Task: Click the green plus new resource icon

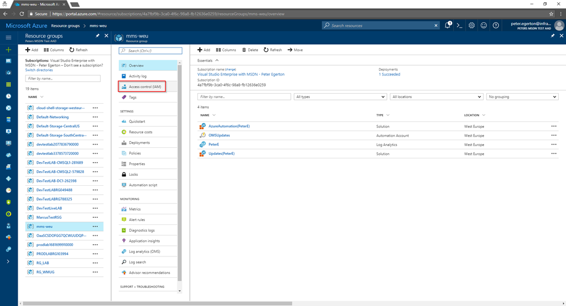Action: point(8,50)
